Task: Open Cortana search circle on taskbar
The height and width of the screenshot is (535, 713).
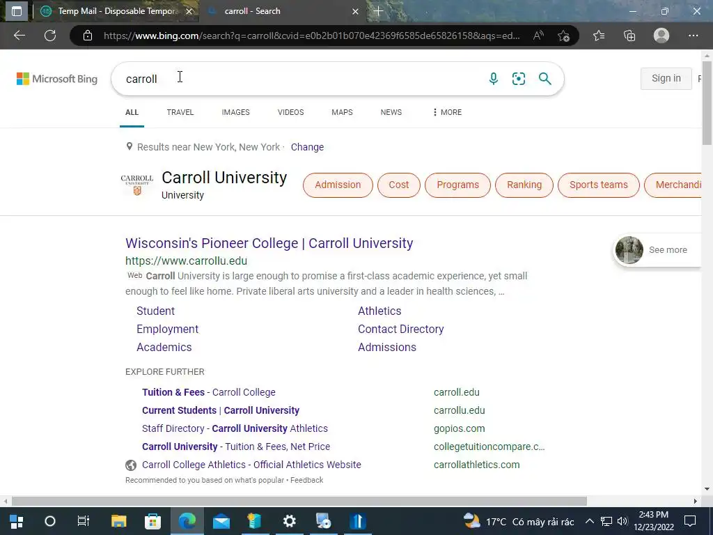Action: tap(50, 521)
